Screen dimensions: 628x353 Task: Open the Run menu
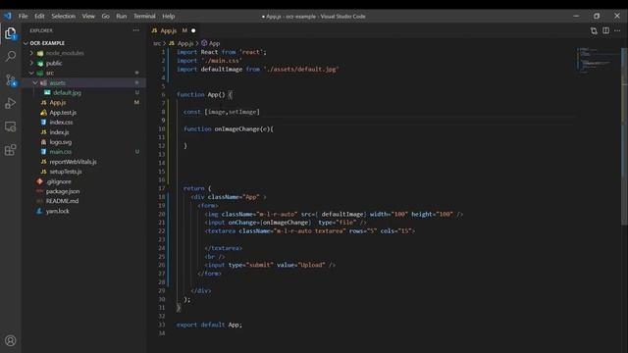(122, 16)
